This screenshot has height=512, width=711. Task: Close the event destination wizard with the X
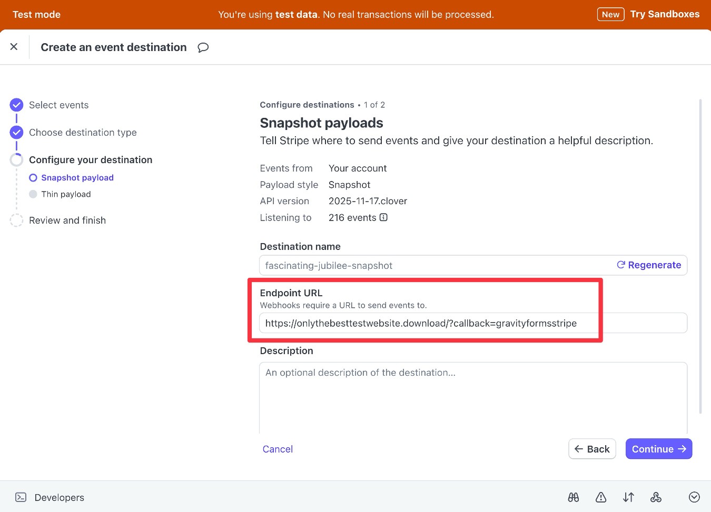(14, 46)
